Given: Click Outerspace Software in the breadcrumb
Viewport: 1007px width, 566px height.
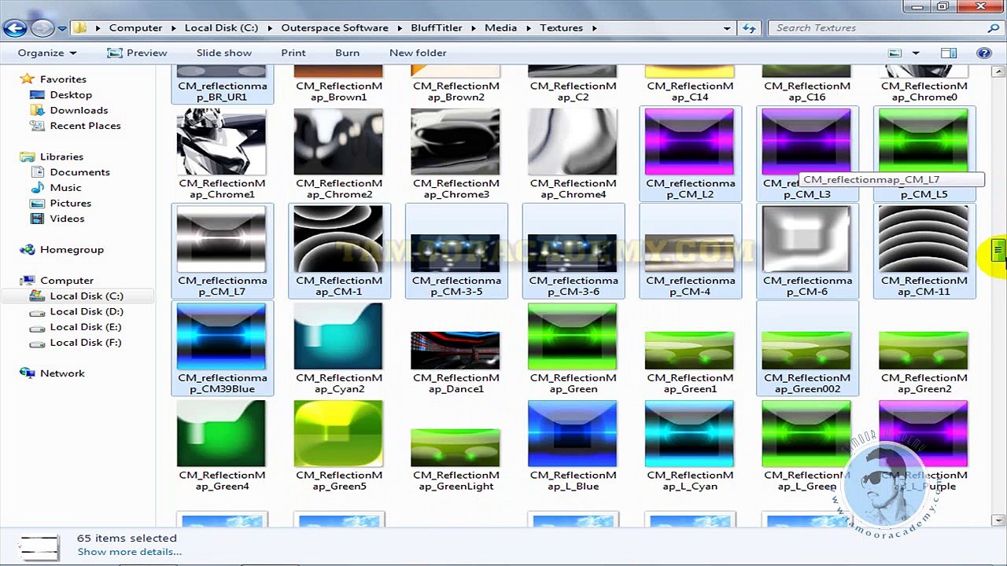Looking at the screenshot, I should point(334,28).
